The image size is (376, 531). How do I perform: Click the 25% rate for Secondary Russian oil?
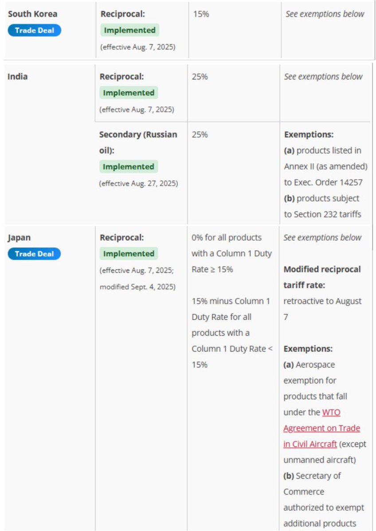(x=200, y=135)
